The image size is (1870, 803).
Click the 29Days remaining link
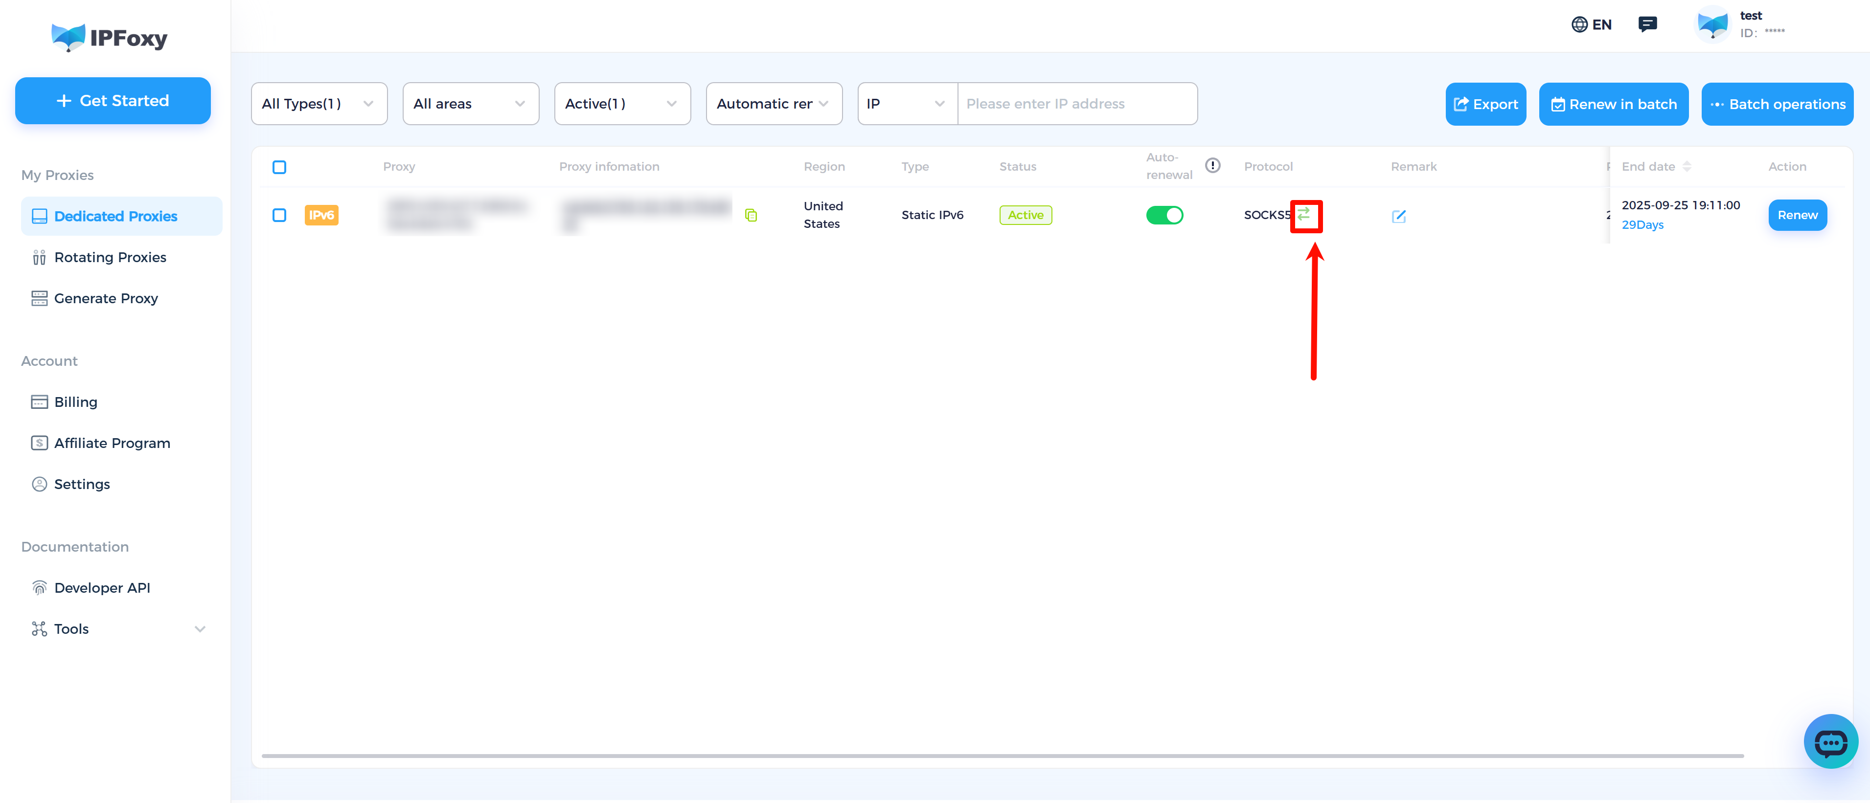click(x=1642, y=225)
